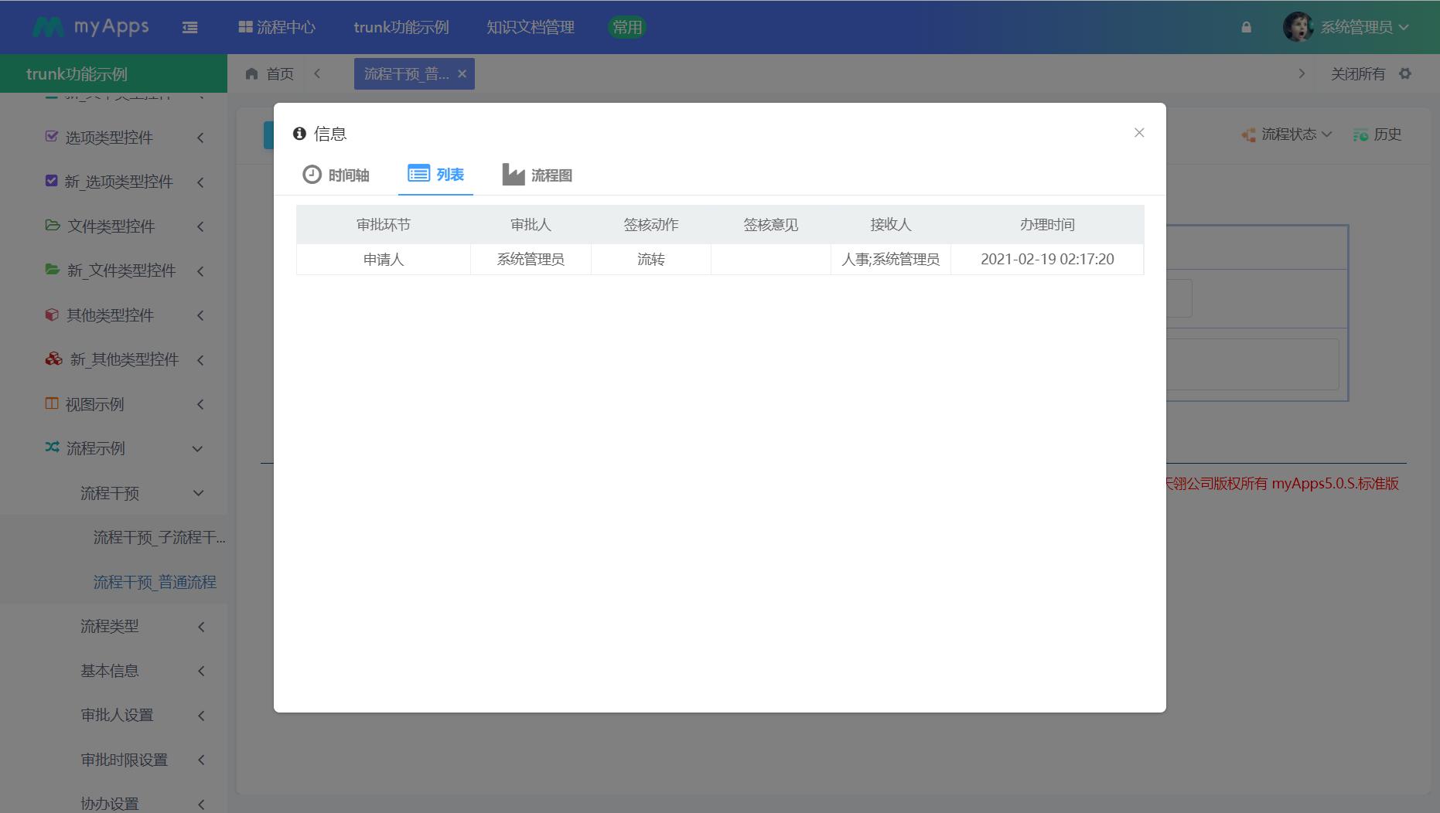Screen dimensions: 1440x813
Task: Click the lock screen icon
Action: pos(1246,27)
